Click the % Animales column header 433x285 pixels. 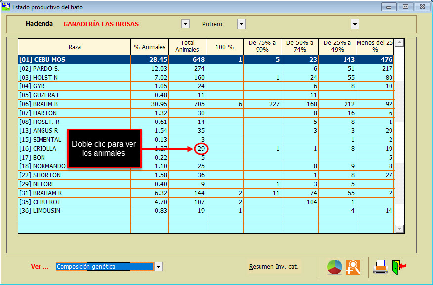(149, 47)
